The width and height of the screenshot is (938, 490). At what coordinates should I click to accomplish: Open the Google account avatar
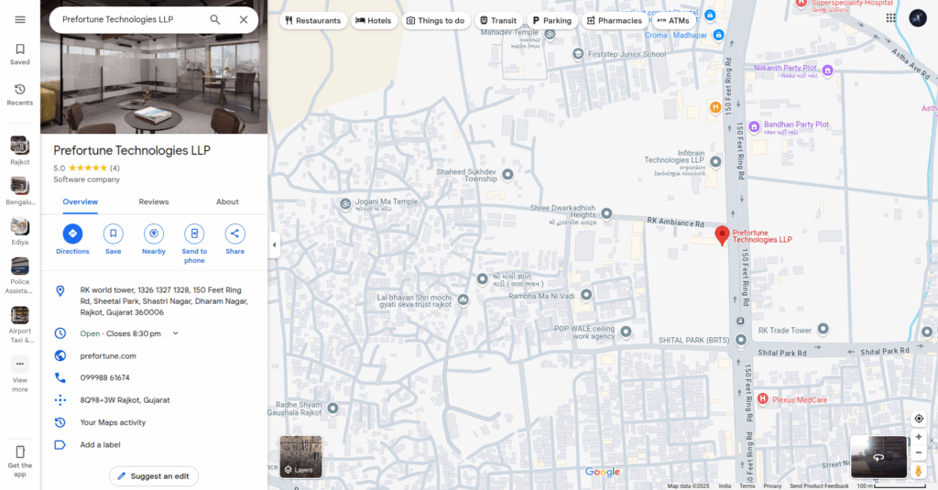coord(918,18)
